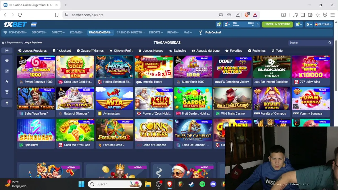Open the categories grid icon in the left sidebar
The width and height of the screenshot is (338, 190).
pyautogui.click(x=7, y=71)
